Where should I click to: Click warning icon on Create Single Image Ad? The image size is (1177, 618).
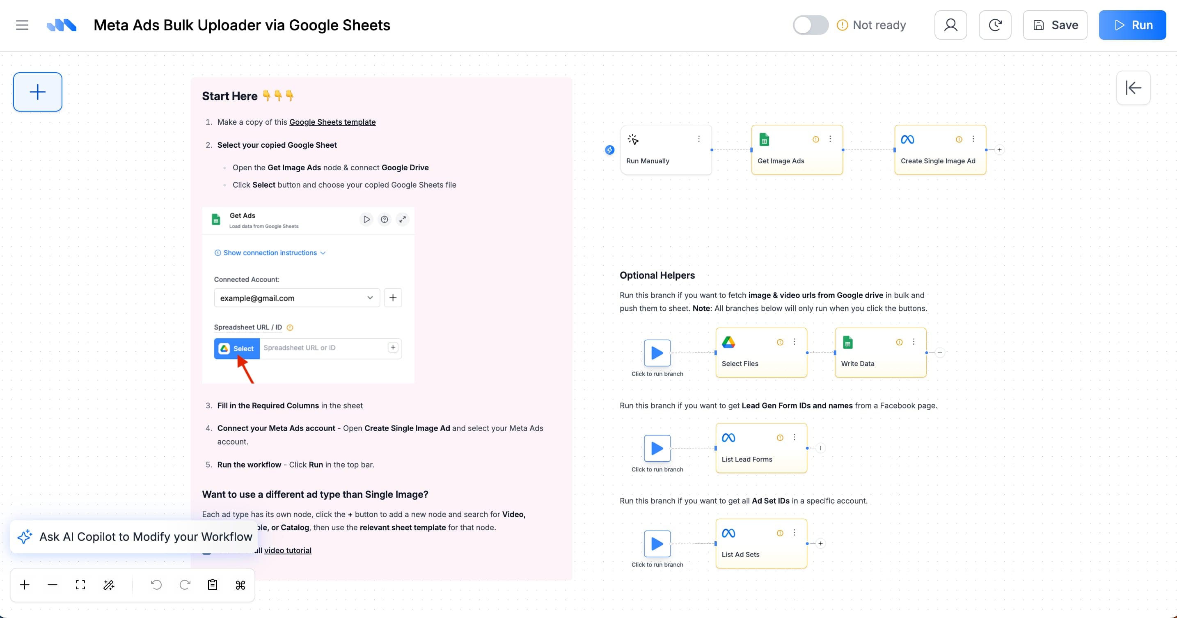click(959, 139)
